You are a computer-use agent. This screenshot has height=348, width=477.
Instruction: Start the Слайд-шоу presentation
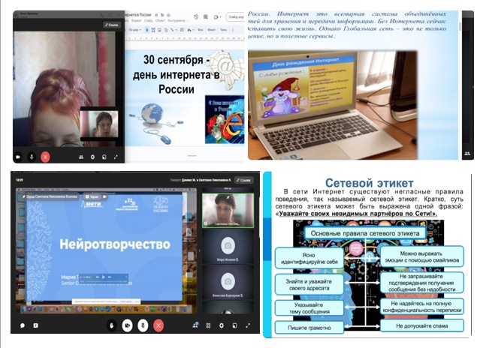coord(236,17)
